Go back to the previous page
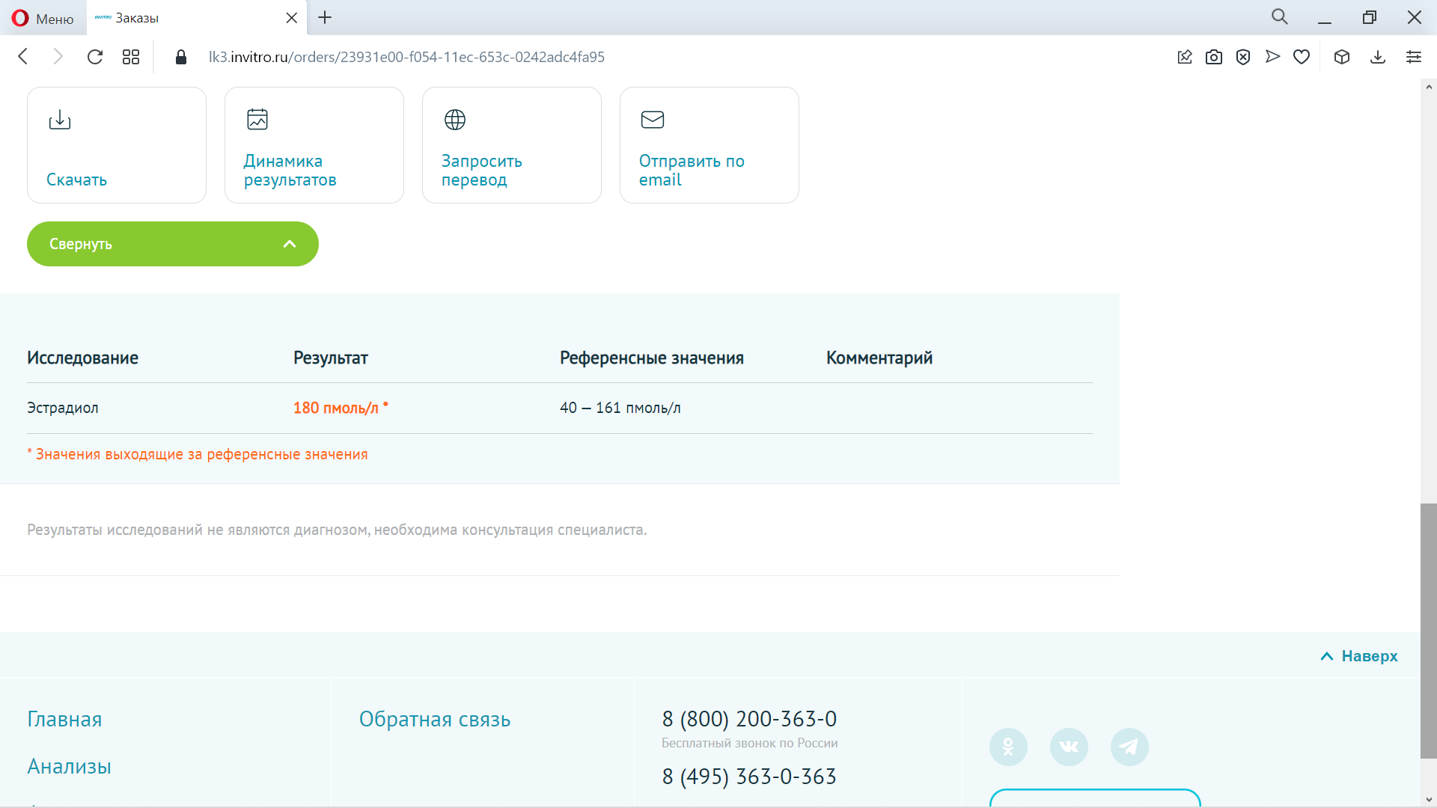 [23, 57]
